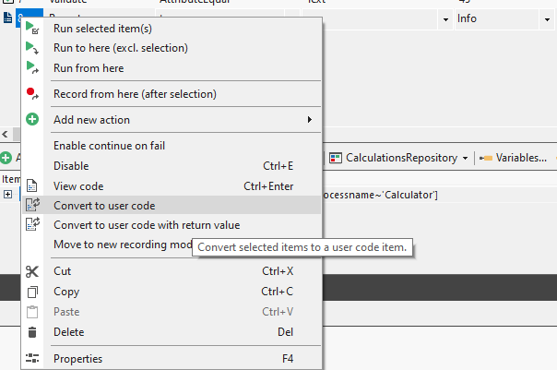Click the trash Delete icon
This screenshot has width=557, height=370.
(32, 332)
